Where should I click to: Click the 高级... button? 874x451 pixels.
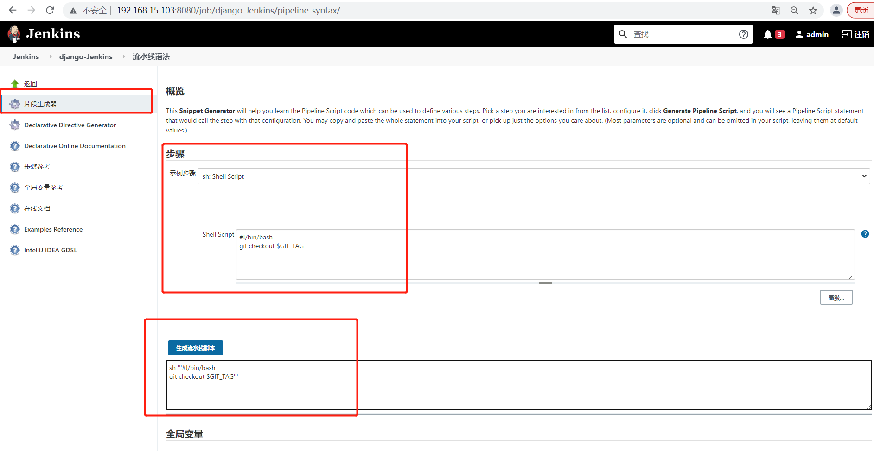[836, 297]
